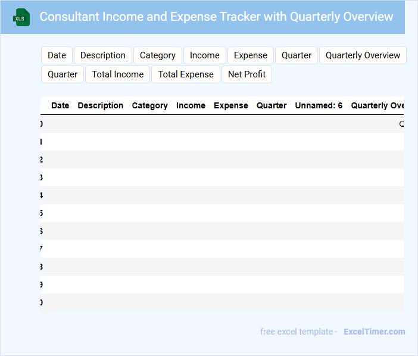
Task: Click the Category tag button
Action: (x=158, y=55)
